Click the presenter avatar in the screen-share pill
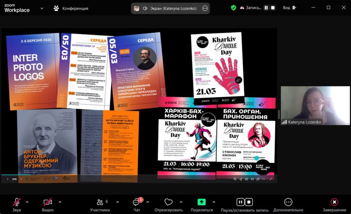The image size is (351, 214). (136, 9)
